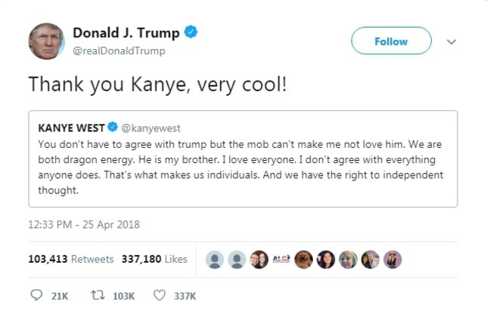Click the Donald J. Trump display name
Image resolution: width=487 pixels, height=314 pixels.
click(126, 33)
